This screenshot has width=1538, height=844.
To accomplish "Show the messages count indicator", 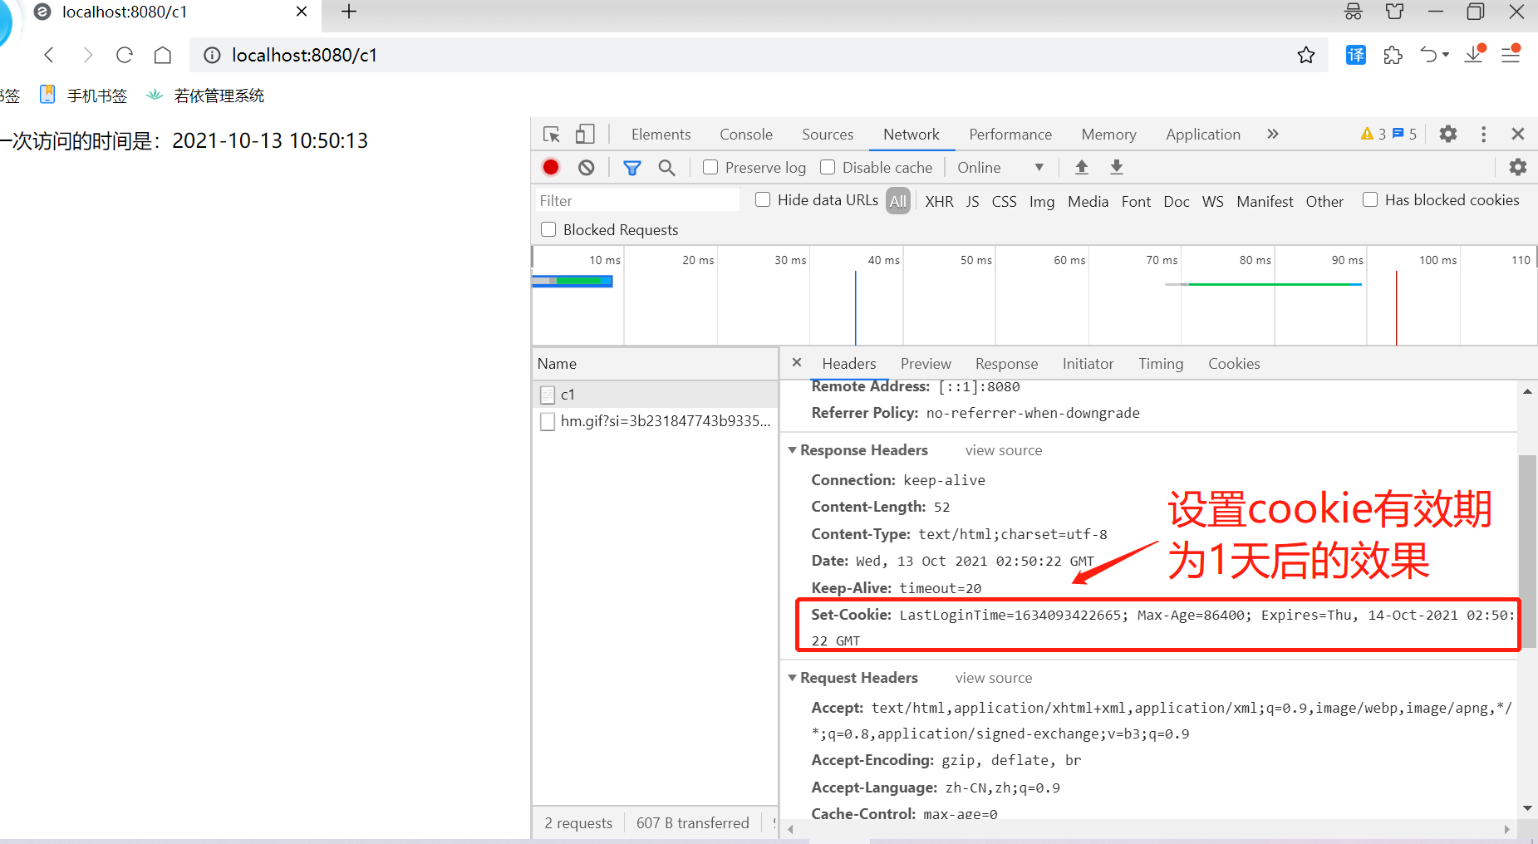I will pos(1404,134).
